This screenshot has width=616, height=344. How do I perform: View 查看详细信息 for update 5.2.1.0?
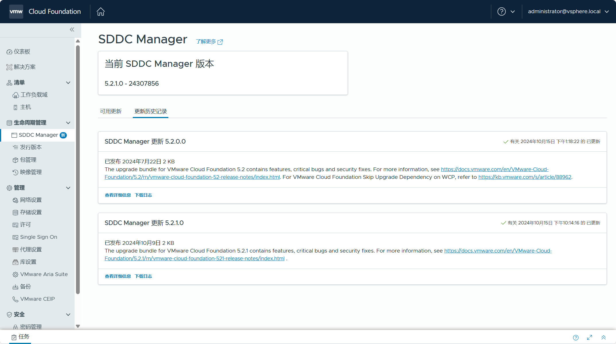[x=118, y=276]
